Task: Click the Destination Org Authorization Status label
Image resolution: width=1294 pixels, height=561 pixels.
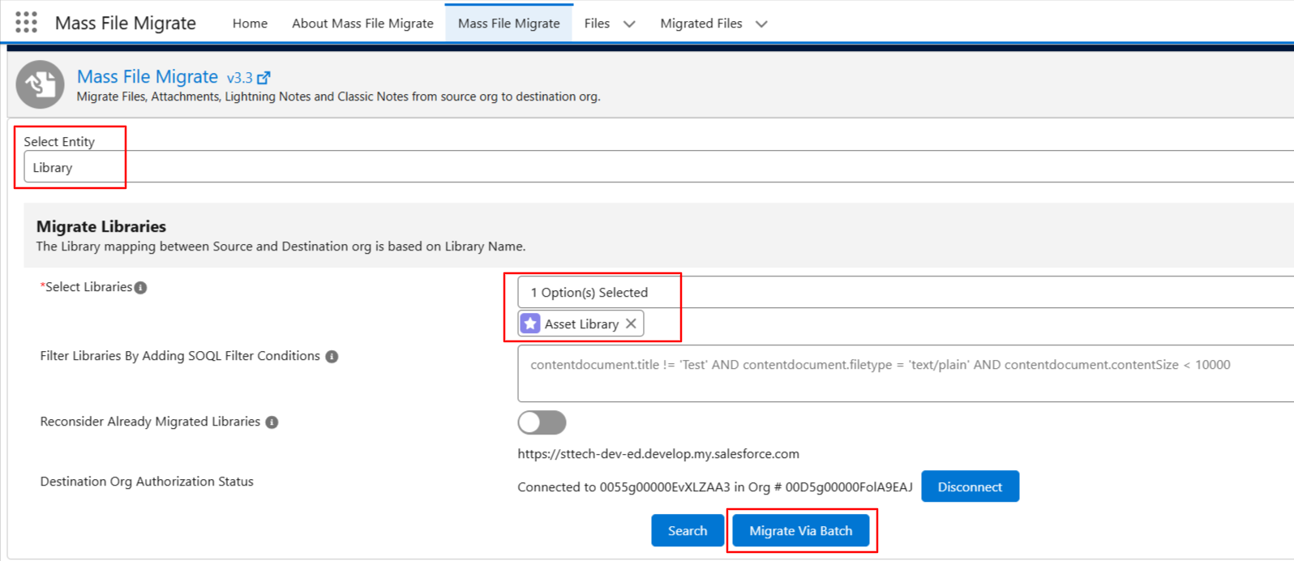Action: [x=147, y=482]
